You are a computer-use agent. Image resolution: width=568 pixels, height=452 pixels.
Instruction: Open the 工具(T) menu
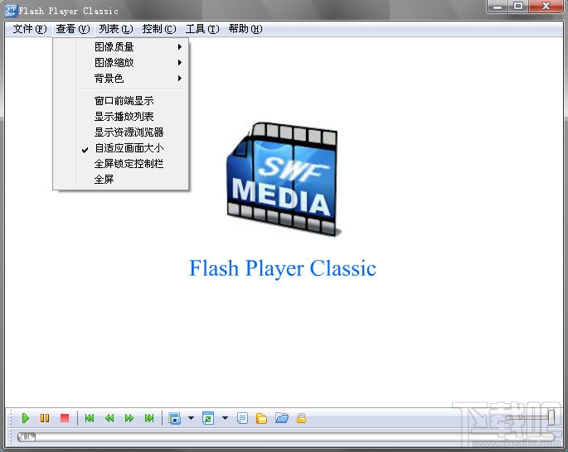tap(202, 29)
